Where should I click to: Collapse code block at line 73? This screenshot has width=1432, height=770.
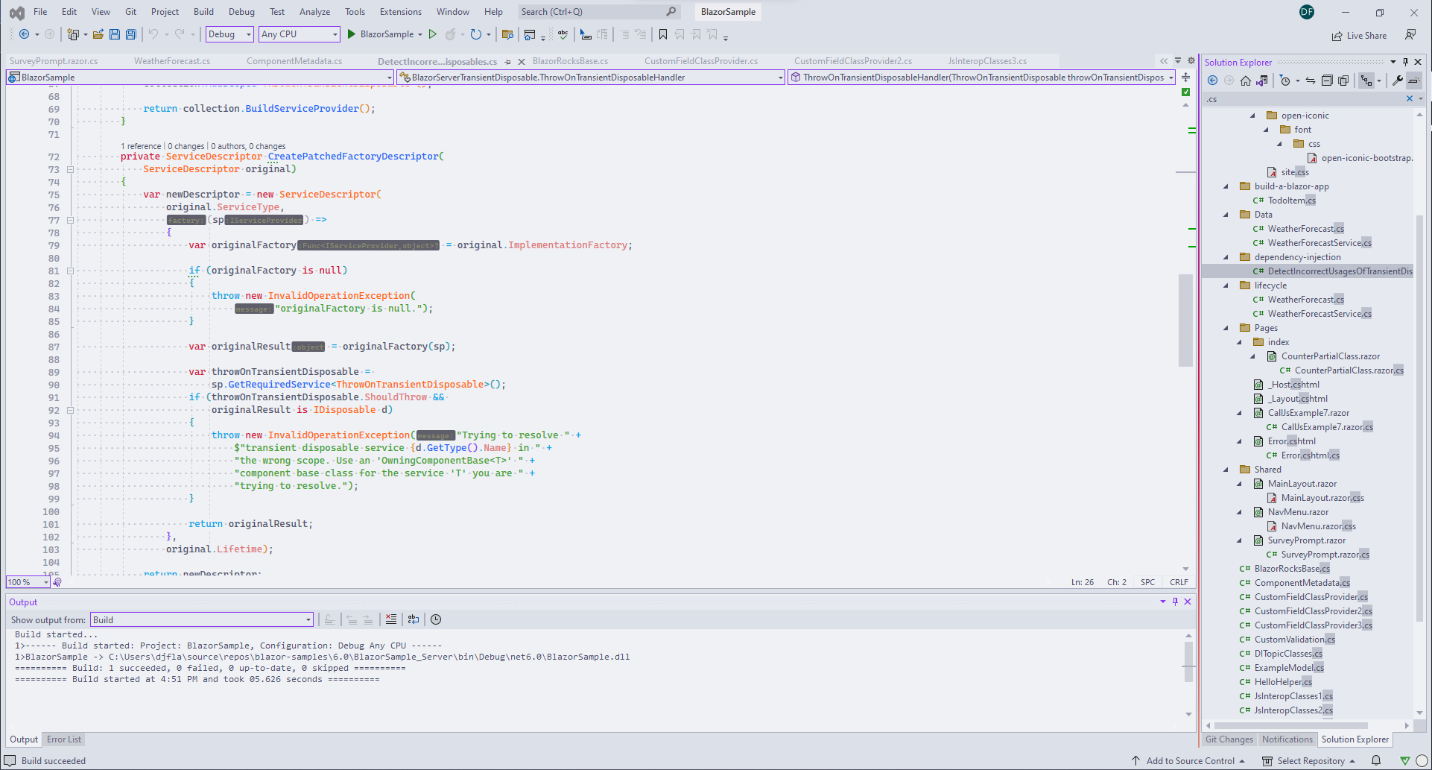pos(70,169)
